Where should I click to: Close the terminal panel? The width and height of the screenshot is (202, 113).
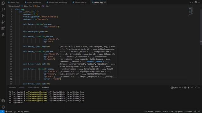coord(199,88)
